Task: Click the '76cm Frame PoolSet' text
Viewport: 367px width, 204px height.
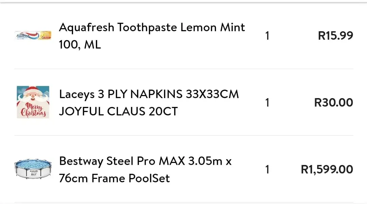Action: 115,178
